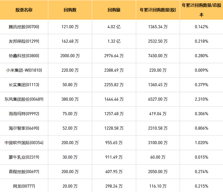Click the 股票名称 column header
The width and height of the screenshot is (223, 192).
24,10
